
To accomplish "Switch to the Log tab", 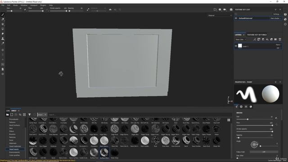I will pyautogui.click(x=8, y=111).
